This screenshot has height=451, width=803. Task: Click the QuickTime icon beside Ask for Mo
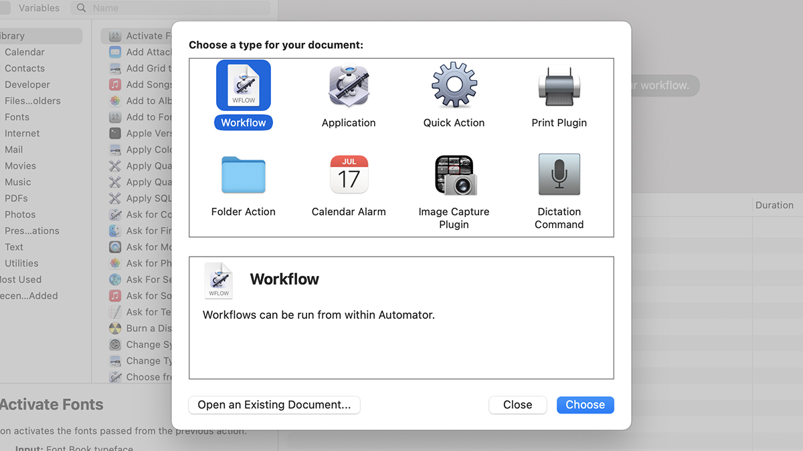coord(115,247)
